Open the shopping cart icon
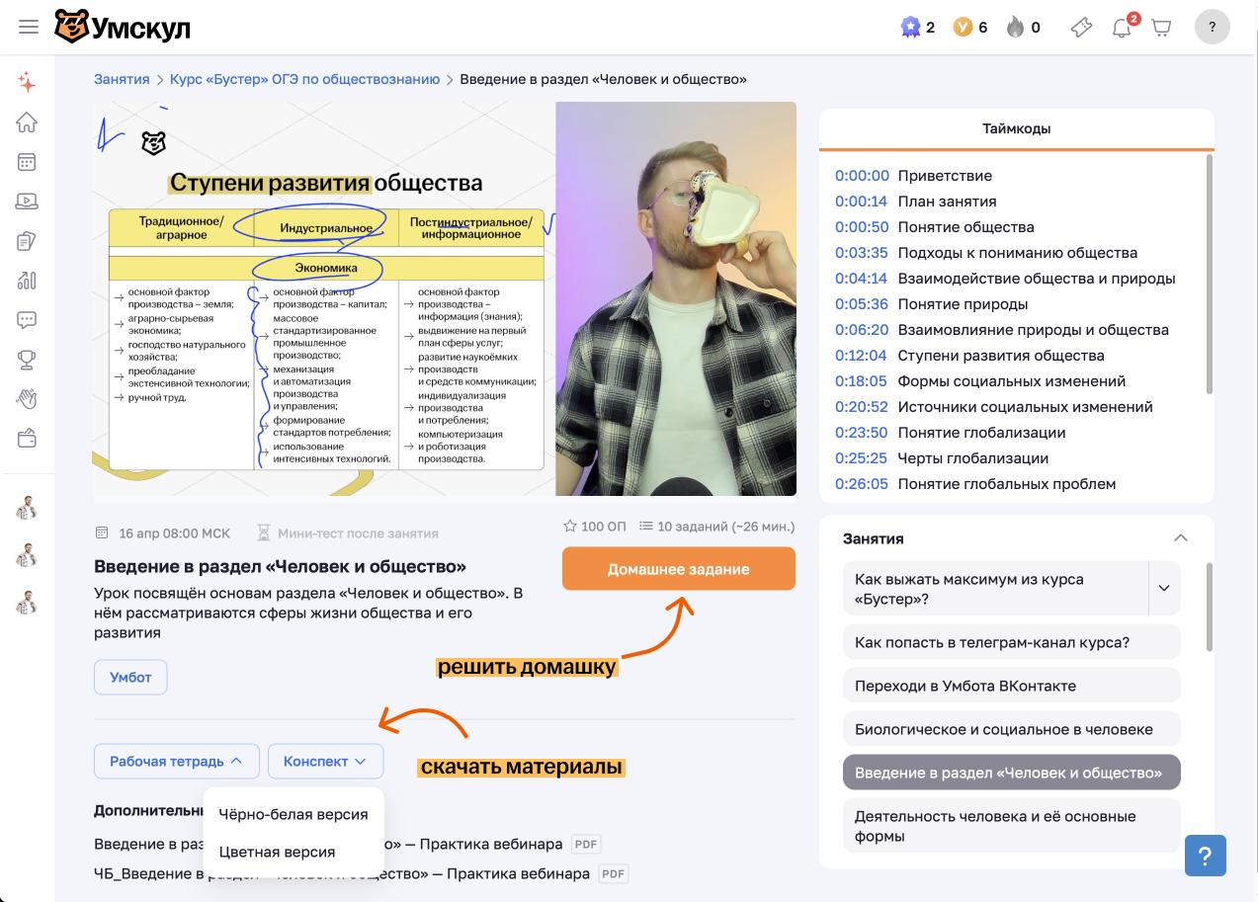 click(x=1162, y=28)
